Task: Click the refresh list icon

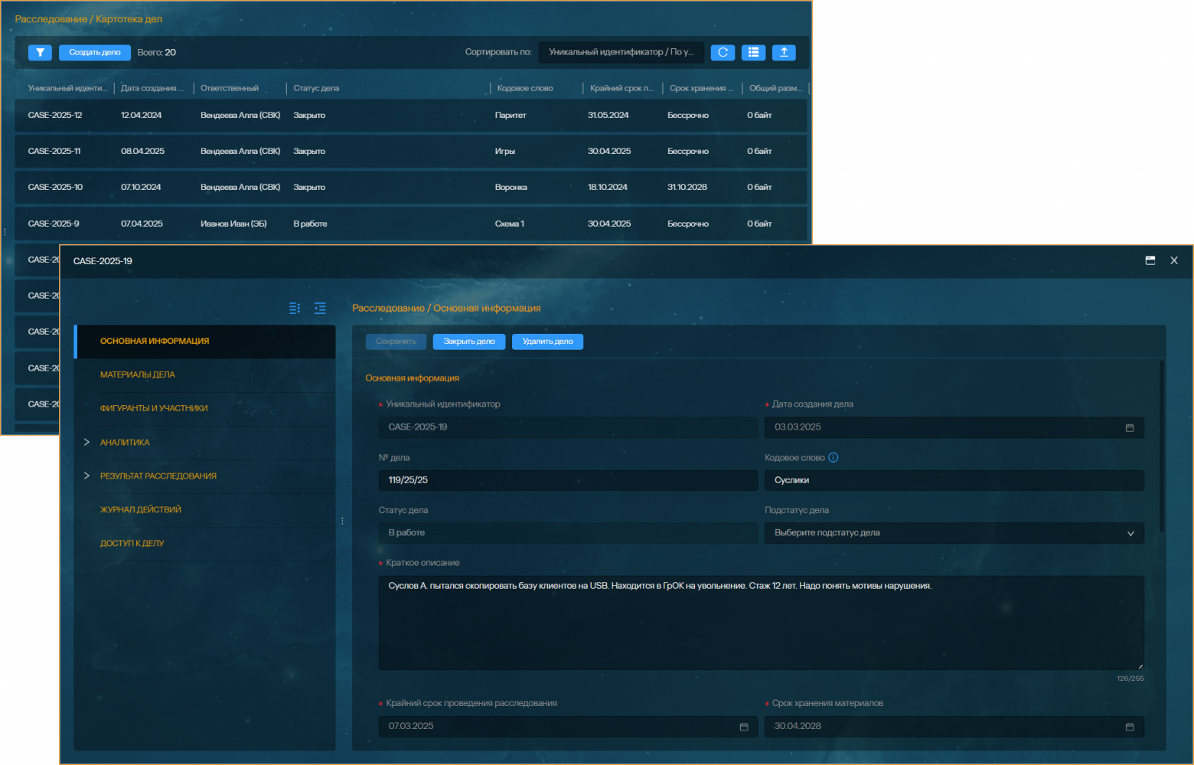Action: pos(723,53)
